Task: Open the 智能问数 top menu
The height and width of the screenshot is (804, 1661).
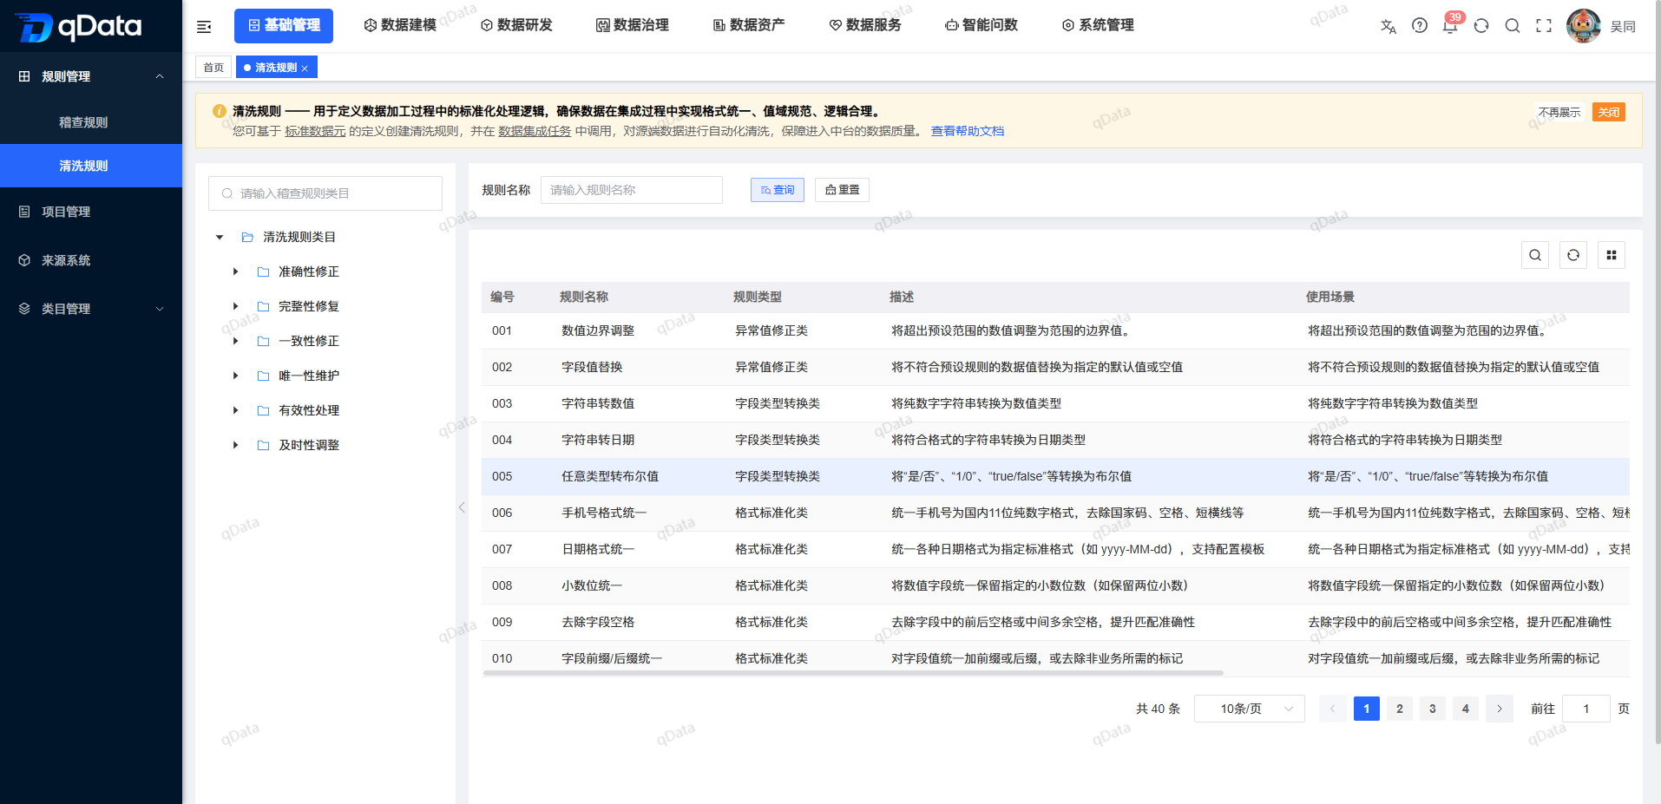Action: tap(981, 26)
